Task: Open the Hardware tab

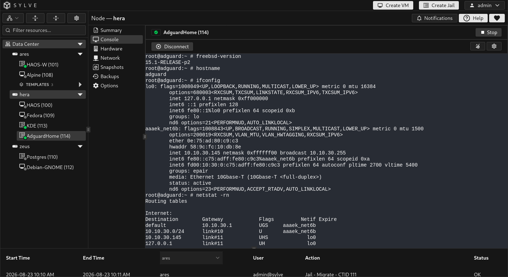Action: (117, 49)
